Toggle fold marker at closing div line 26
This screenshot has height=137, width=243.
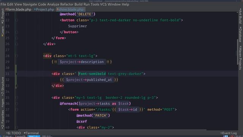tap(17, 44)
